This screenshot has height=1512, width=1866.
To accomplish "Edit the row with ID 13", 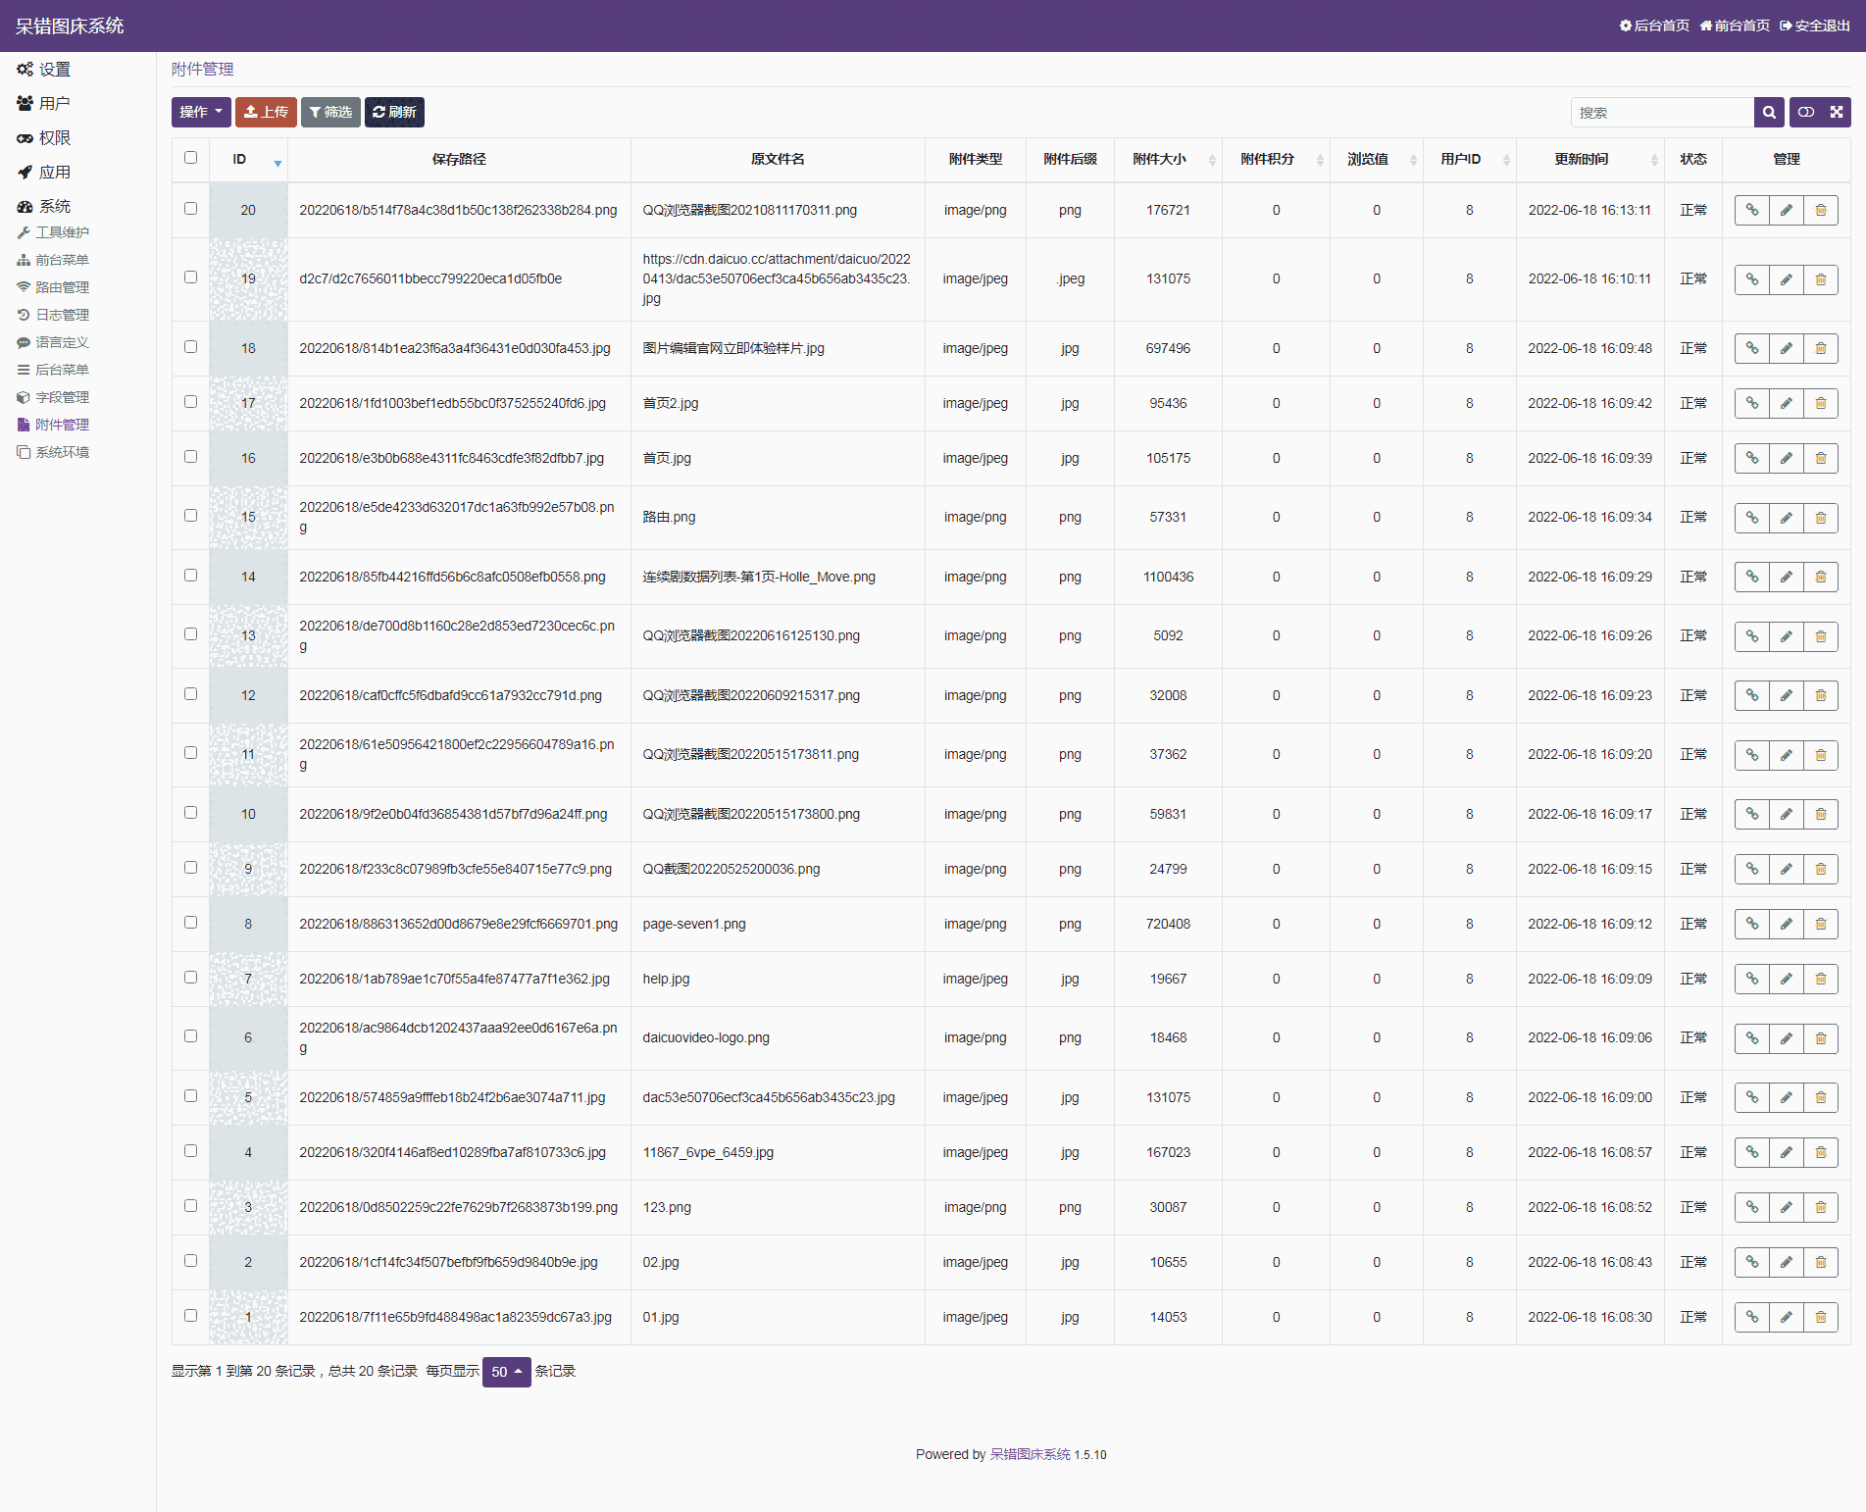I will coord(1787,636).
